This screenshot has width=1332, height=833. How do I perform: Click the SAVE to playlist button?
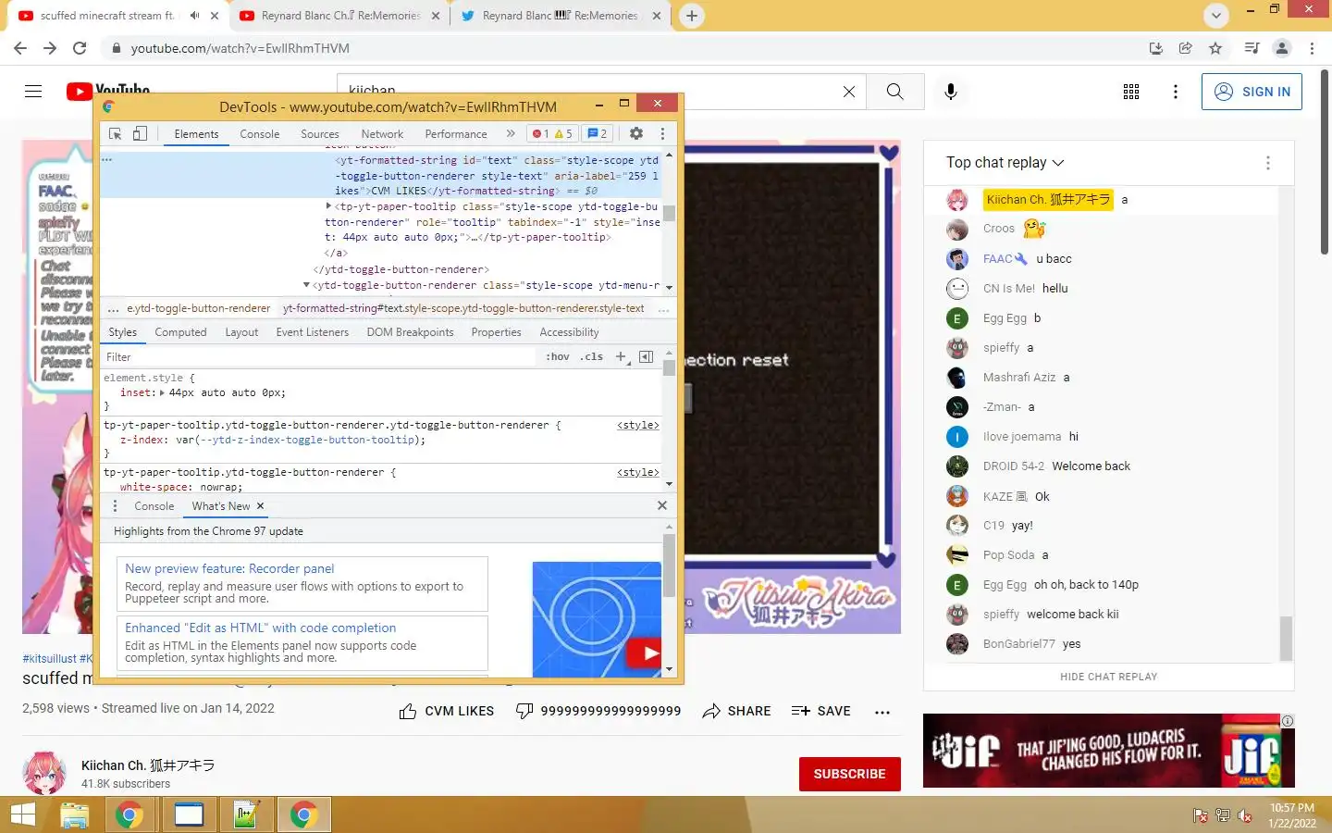click(821, 711)
